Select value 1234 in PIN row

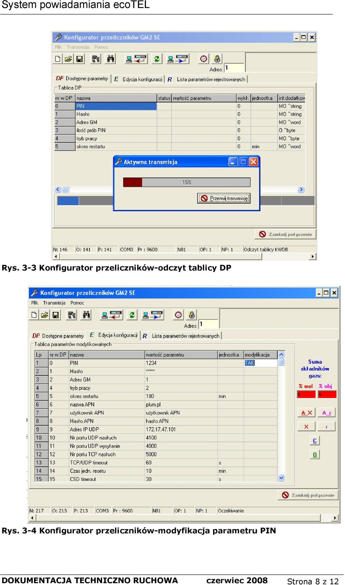[x=151, y=363]
